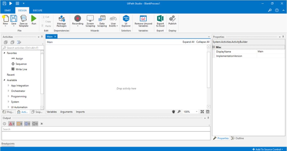Viewport: 287px width, 151px height.
Task: Open the Imports panel
Action: click(x=80, y=112)
